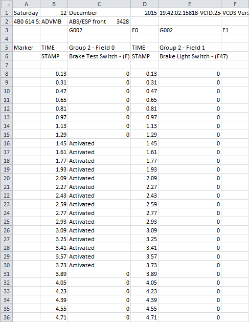Select the Activated cell in row 30
The width and height of the screenshot is (249, 322).
99,265
